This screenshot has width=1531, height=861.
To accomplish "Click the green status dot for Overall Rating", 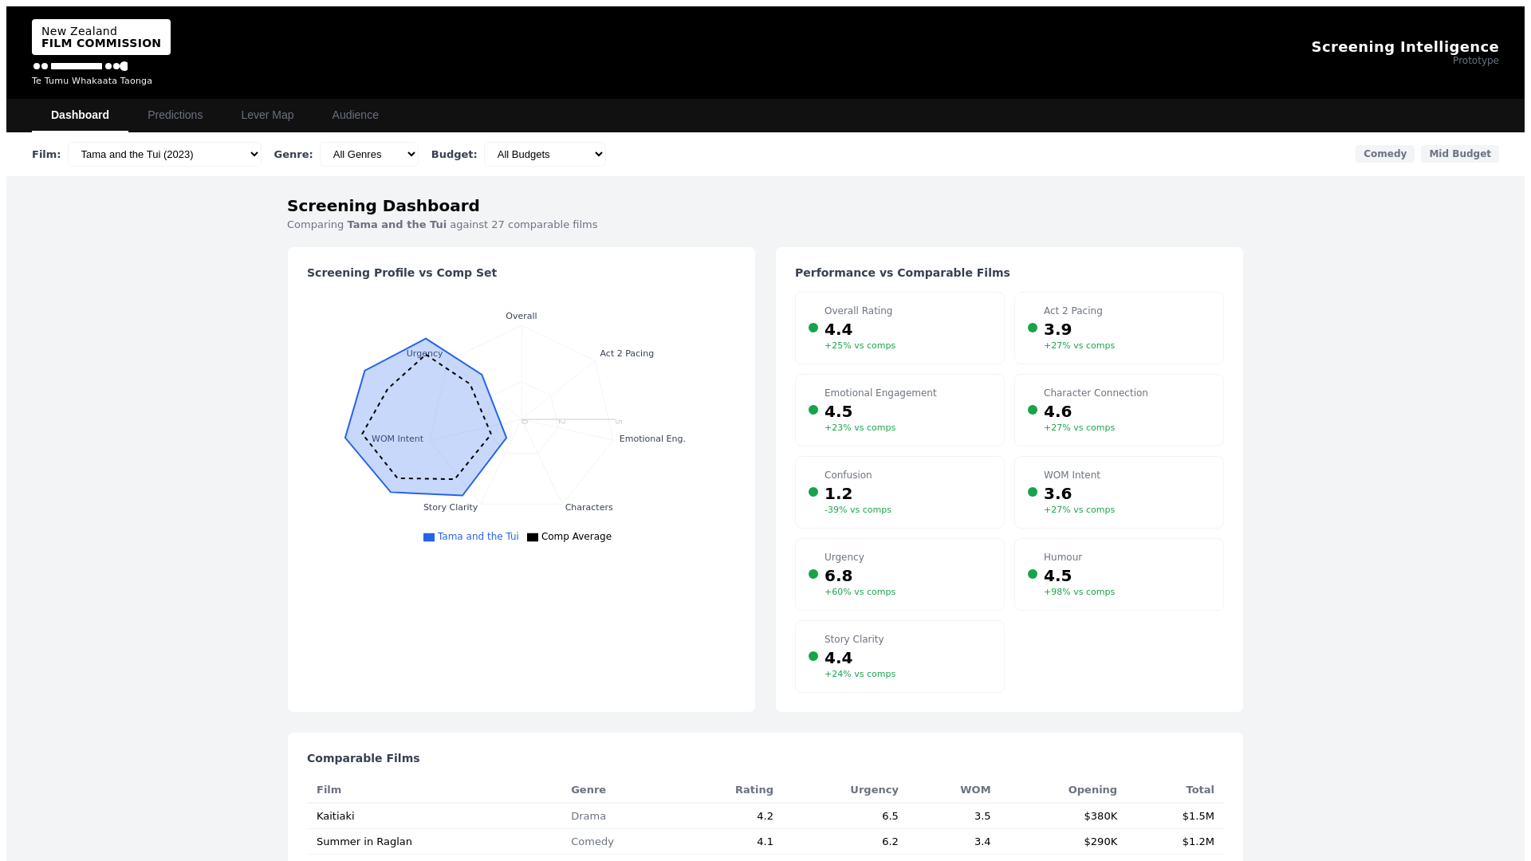I will point(813,328).
